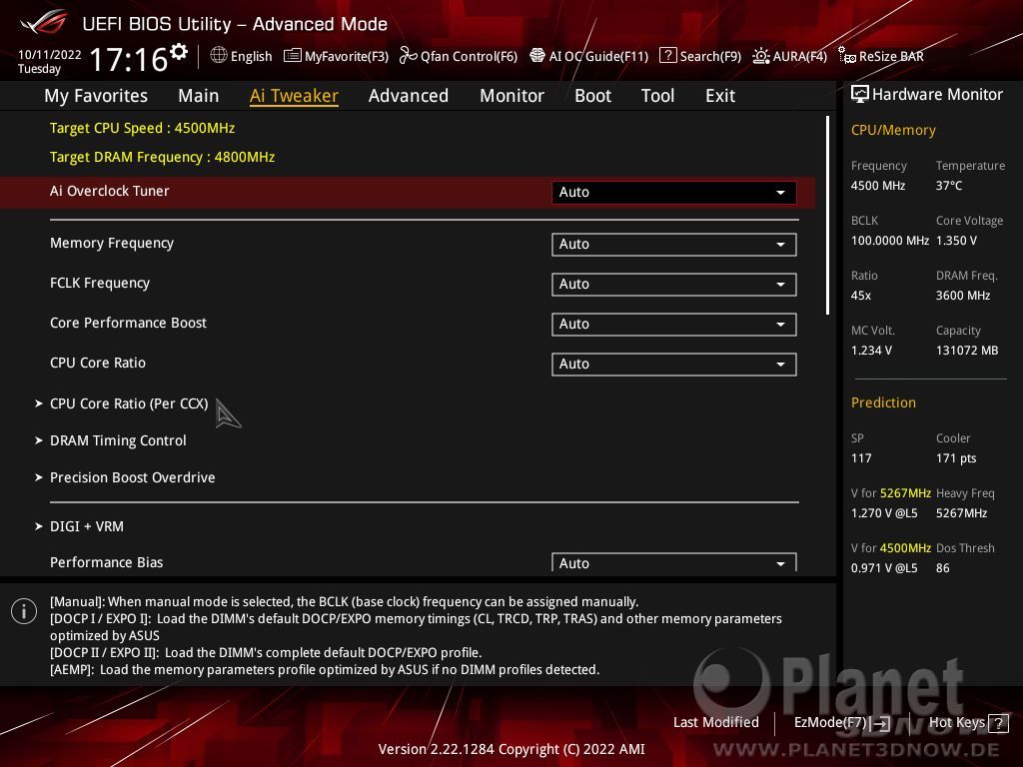Image resolution: width=1023 pixels, height=767 pixels.
Task: Switch to Exit tab
Action: pos(720,96)
